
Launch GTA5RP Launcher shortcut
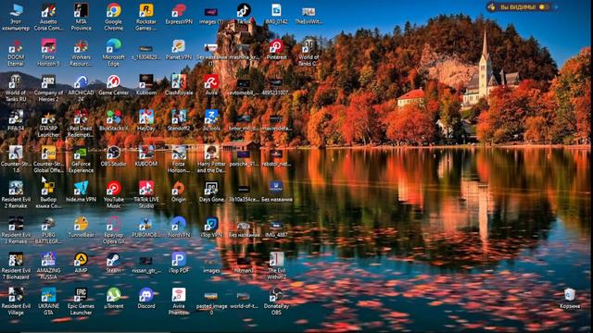pyautogui.click(x=48, y=124)
